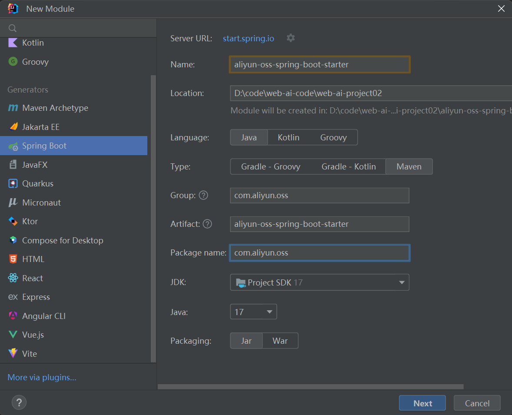Show help for the Artifact field

[x=207, y=224]
